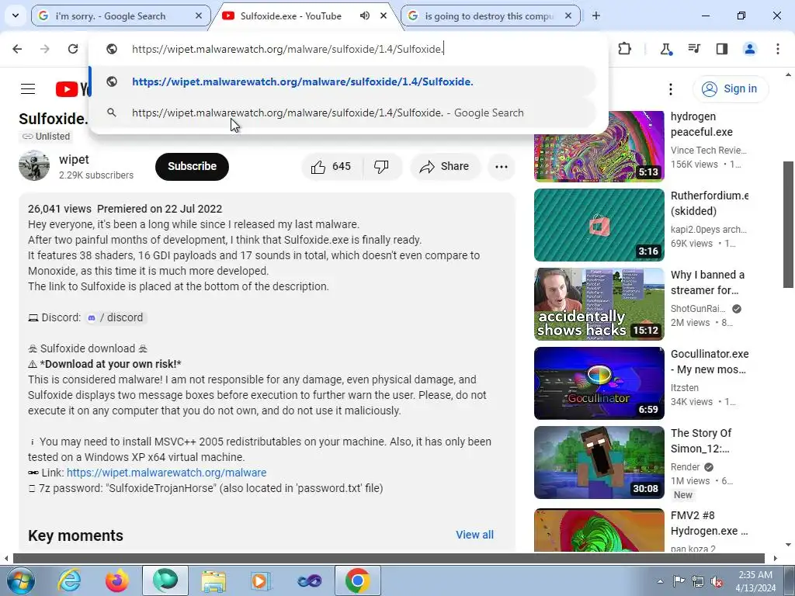Subscribe to the wipet channel
The width and height of the screenshot is (795, 596).
click(193, 167)
